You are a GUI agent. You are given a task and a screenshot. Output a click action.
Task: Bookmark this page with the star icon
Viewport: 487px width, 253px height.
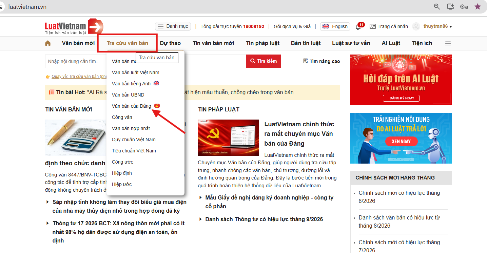point(478,6)
